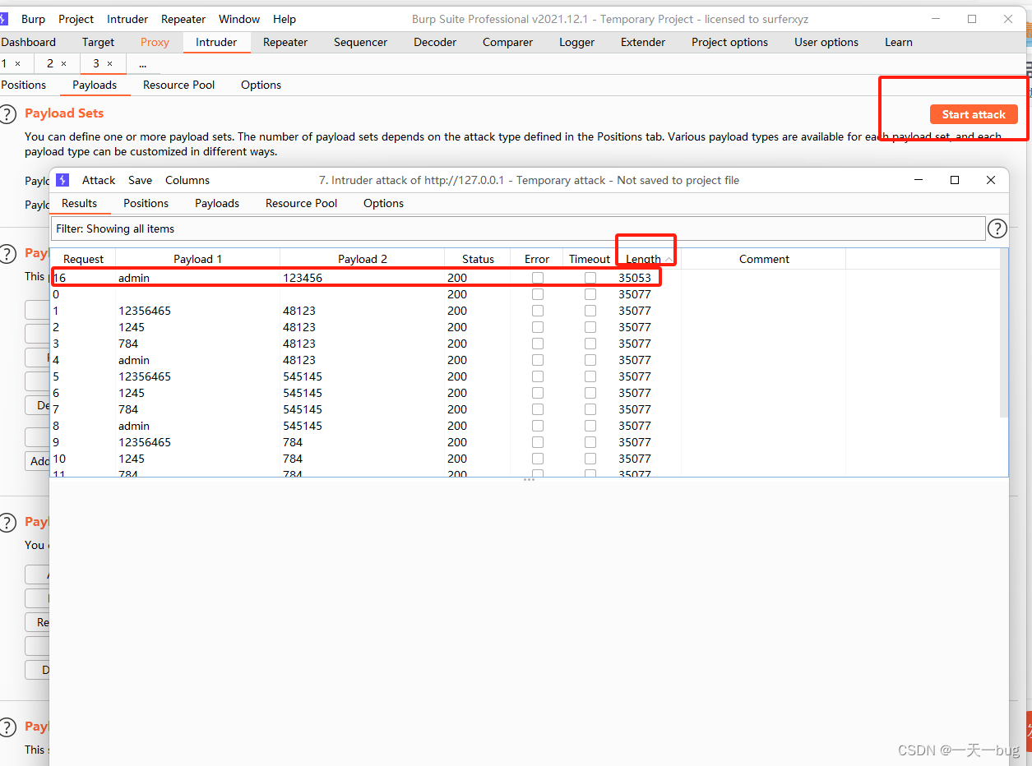Close Intruder tab 2
This screenshot has width=1032, height=766.
(63, 63)
